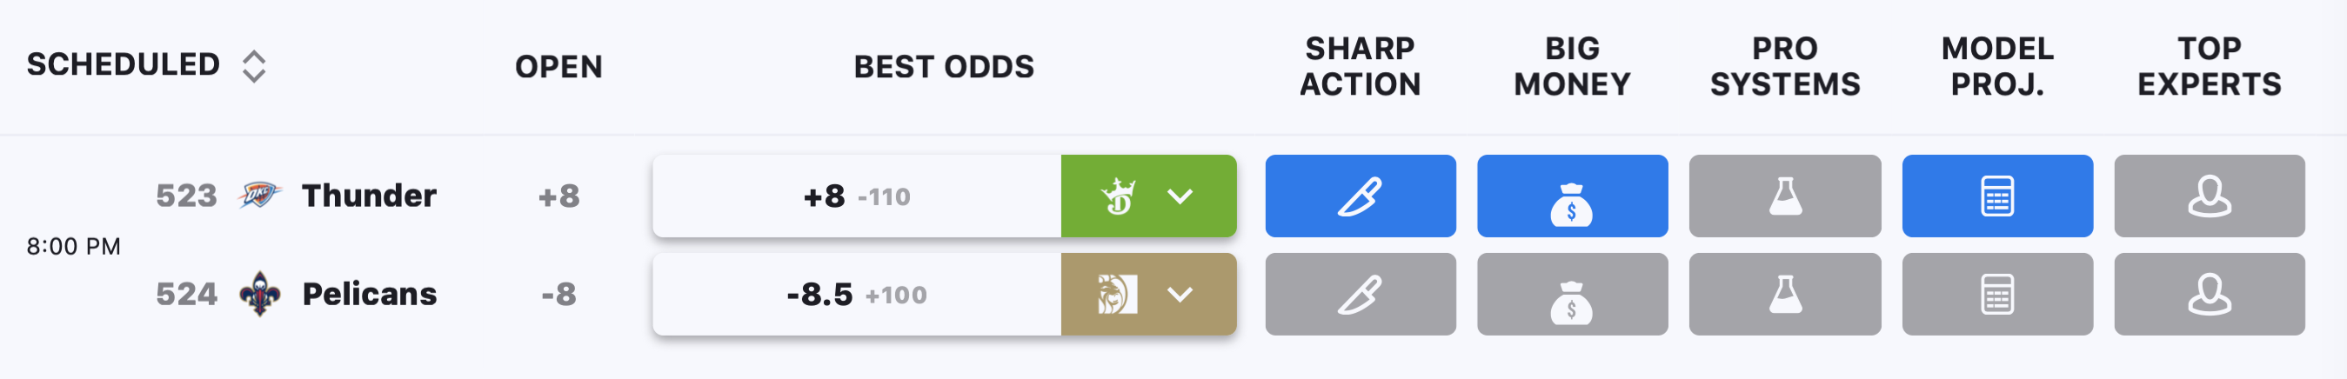Viewport: 2347px width, 379px height.
Task: Click the BetMGM lion logo
Action: point(1117,295)
